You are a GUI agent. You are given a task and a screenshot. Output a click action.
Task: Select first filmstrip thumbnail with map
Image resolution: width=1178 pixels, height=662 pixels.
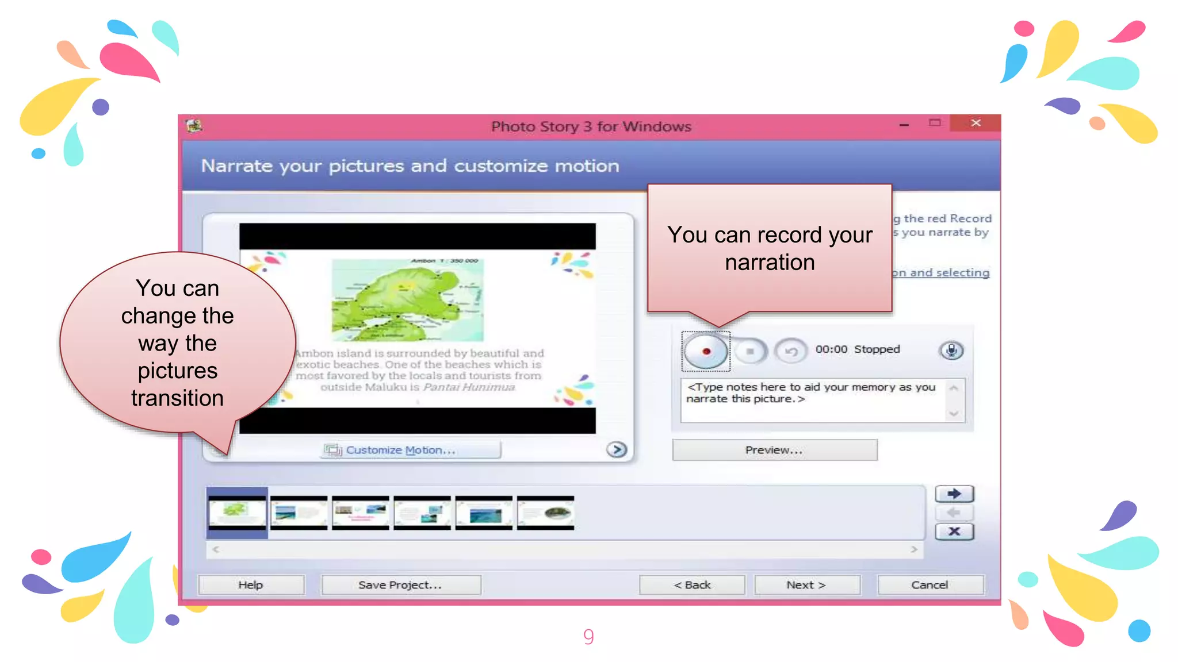point(237,513)
